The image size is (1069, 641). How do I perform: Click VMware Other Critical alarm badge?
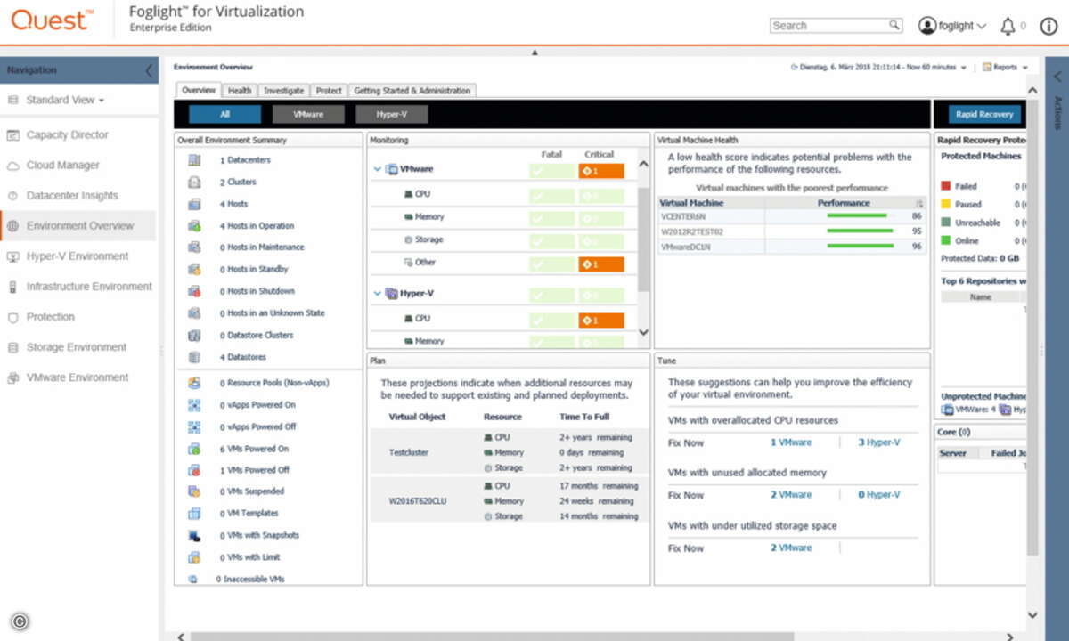pos(601,264)
